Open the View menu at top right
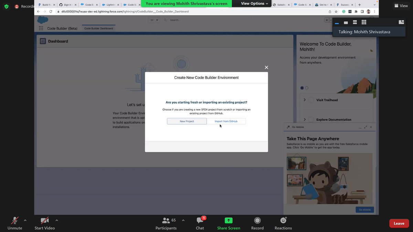Screen dimensions: 413x232 pos(401,5)
